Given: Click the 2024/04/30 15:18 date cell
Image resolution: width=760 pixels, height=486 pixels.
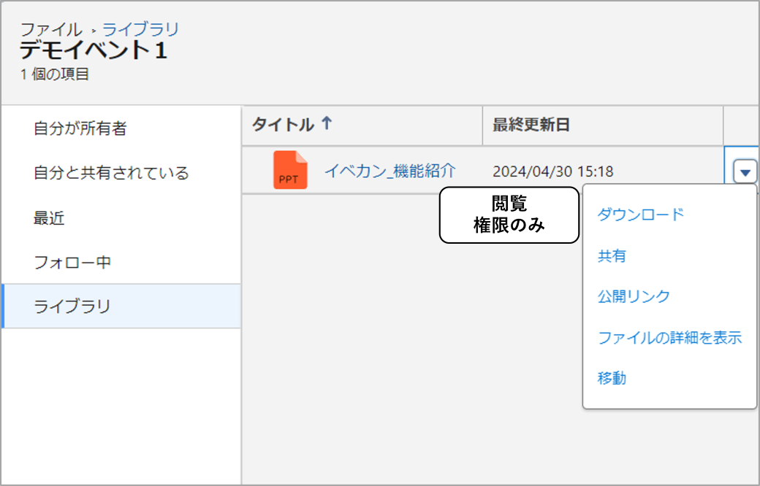Looking at the screenshot, I should click(x=552, y=172).
